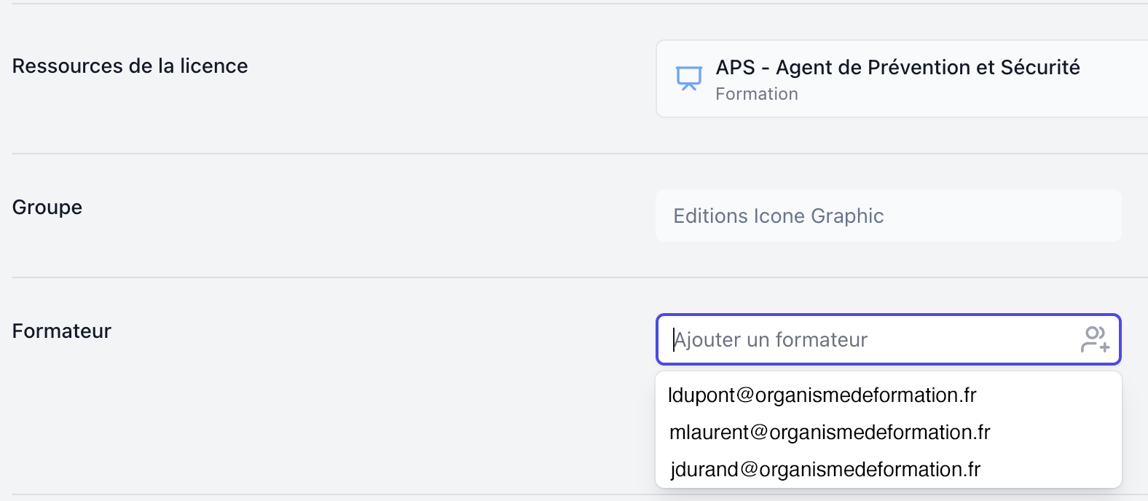Click the "Formation" subtitle in resource card

tap(756, 95)
